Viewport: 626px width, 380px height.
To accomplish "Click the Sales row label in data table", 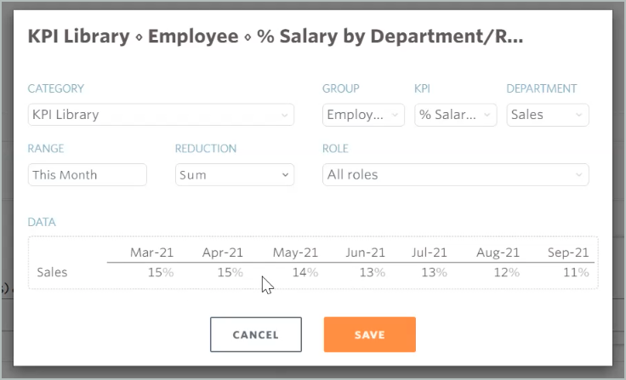I will click(53, 273).
